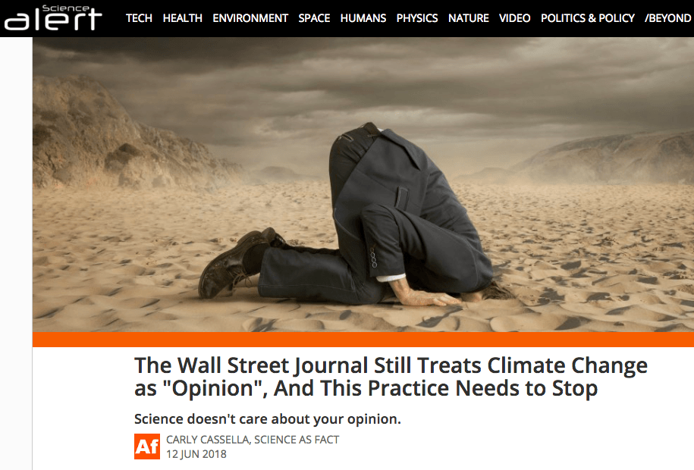The image size is (694, 470).
Task: Open the TECH menu item
Action: coord(139,18)
